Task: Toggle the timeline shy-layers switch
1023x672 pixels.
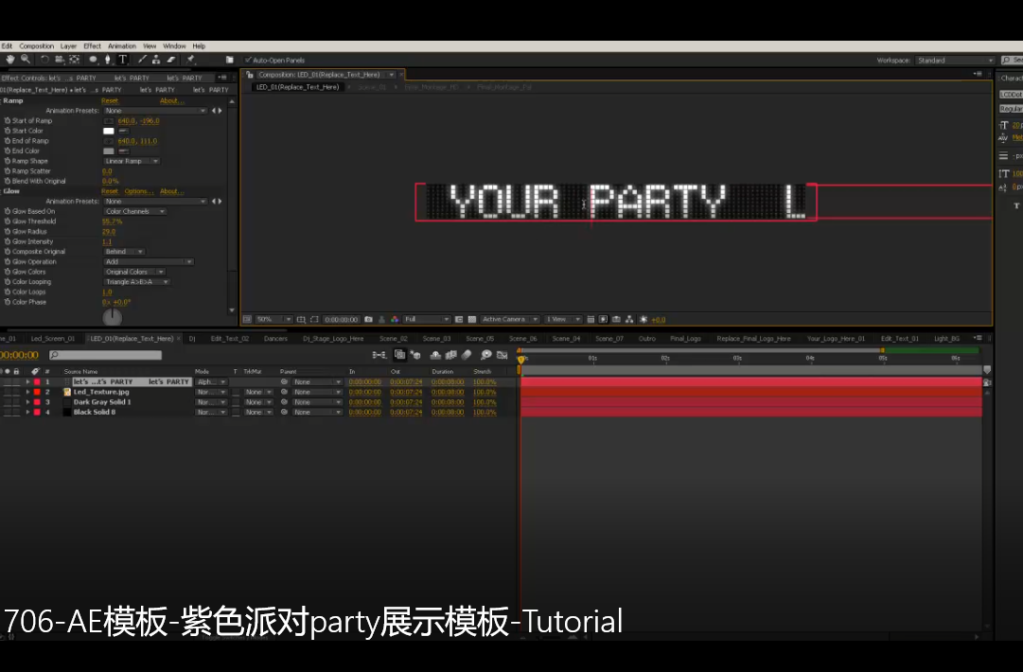Action: 436,355
